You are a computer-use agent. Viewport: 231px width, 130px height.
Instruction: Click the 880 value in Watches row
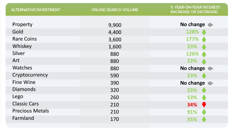click(x=115, y=68)
